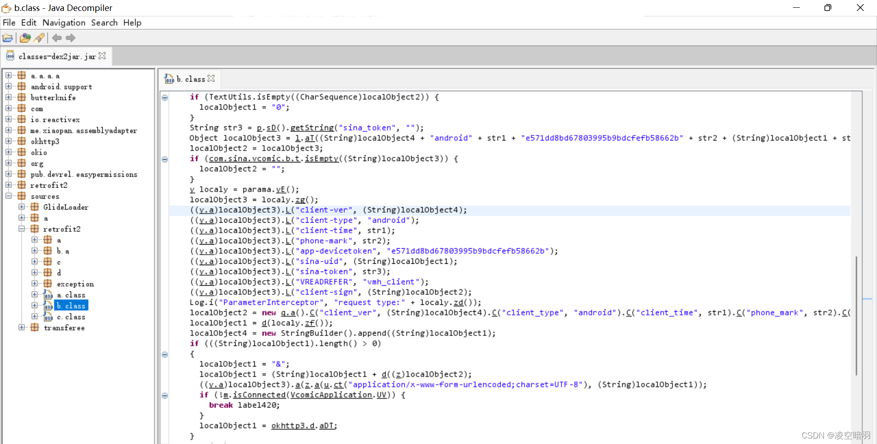
Task: Open the Edit menu
Action: click(29, 23)
